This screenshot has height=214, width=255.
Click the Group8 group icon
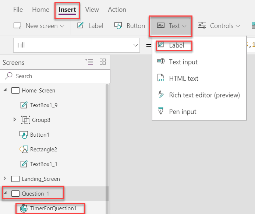(25, 120)
